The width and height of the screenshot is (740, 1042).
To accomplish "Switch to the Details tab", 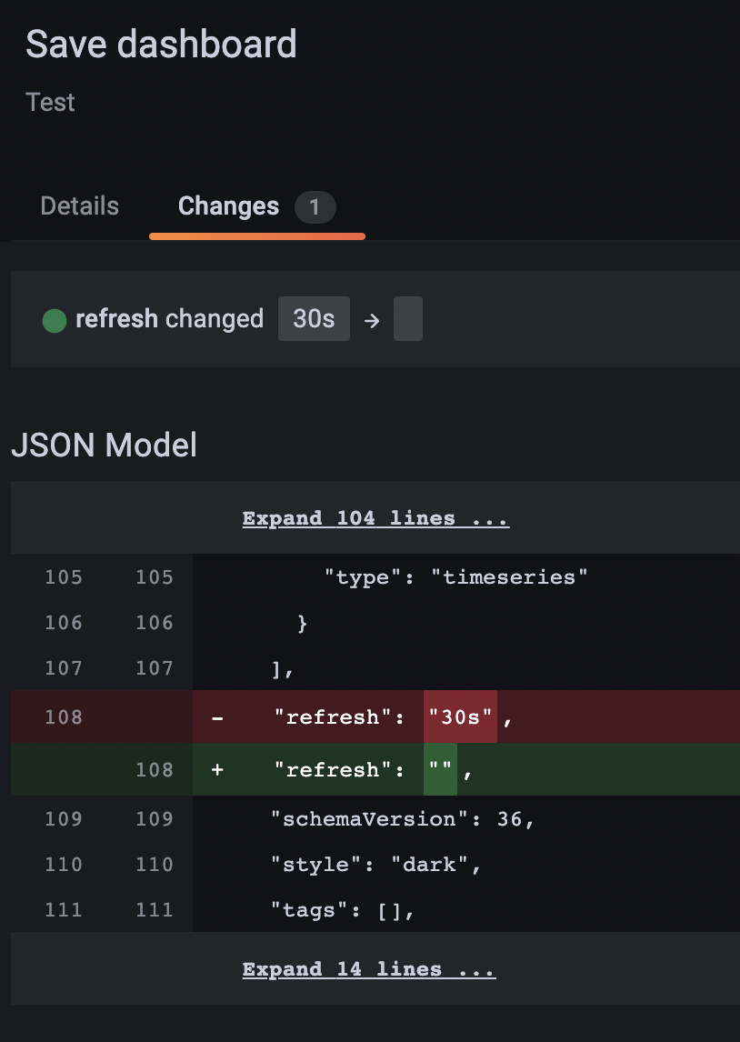I will click(x=79, y=206).
